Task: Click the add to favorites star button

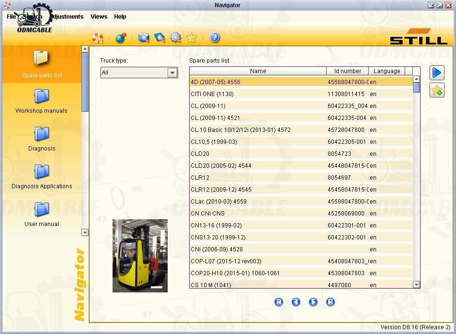Action: [x=437, y=90]
